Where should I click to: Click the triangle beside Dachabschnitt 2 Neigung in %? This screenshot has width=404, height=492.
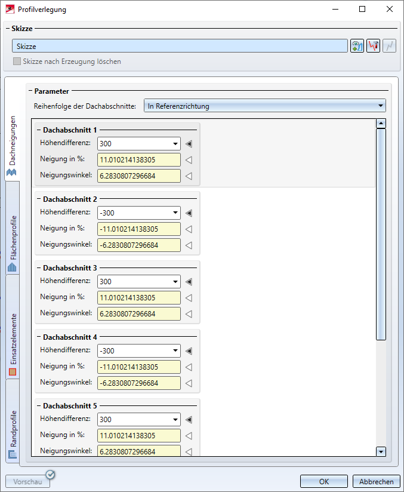pyautogui.click(x=189, y=229)
